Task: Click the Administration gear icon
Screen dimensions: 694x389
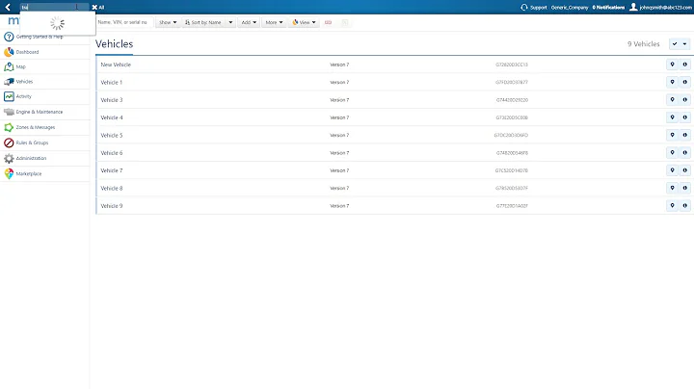Action: point(9,158)
